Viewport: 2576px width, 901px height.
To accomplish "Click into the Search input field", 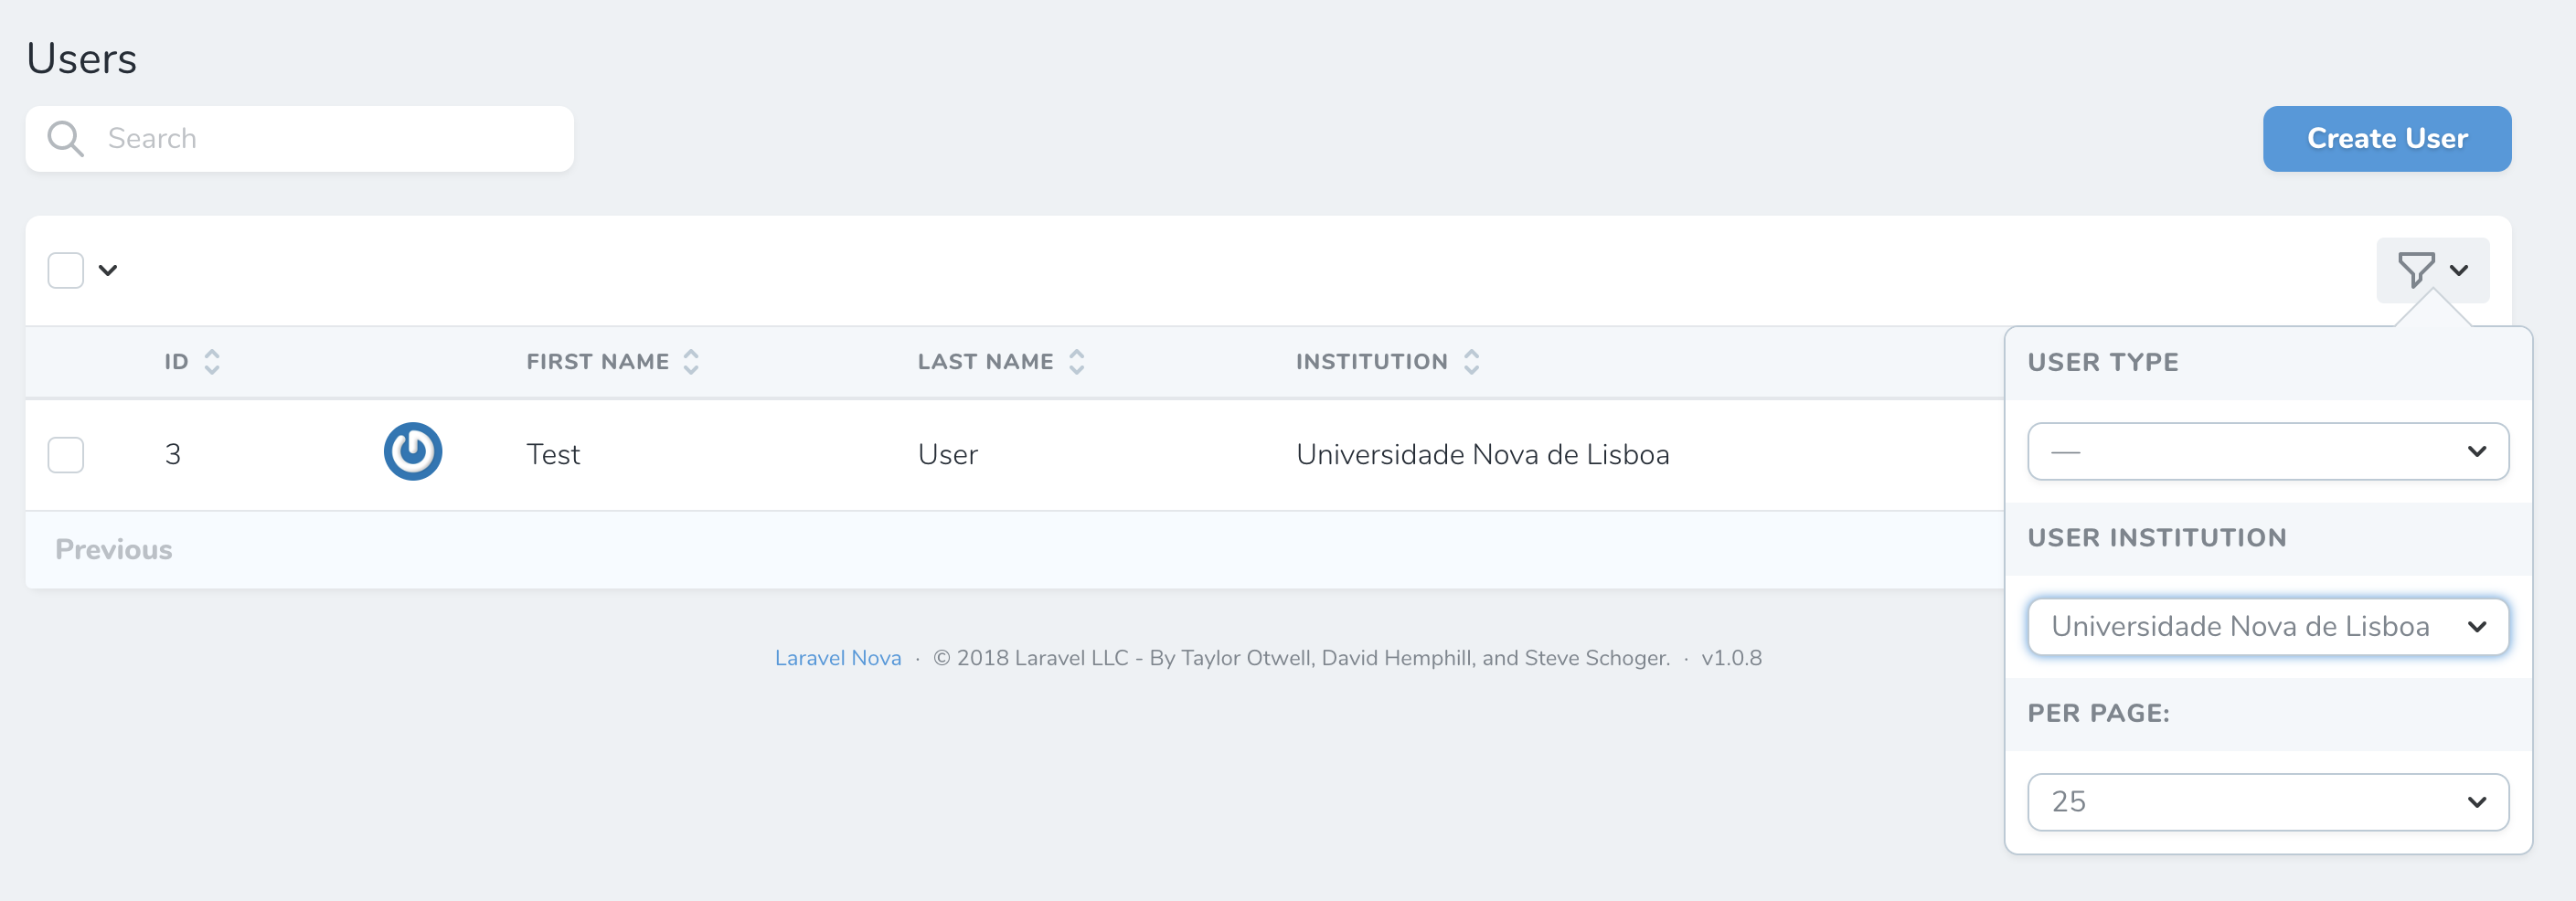I will (300, 138).
